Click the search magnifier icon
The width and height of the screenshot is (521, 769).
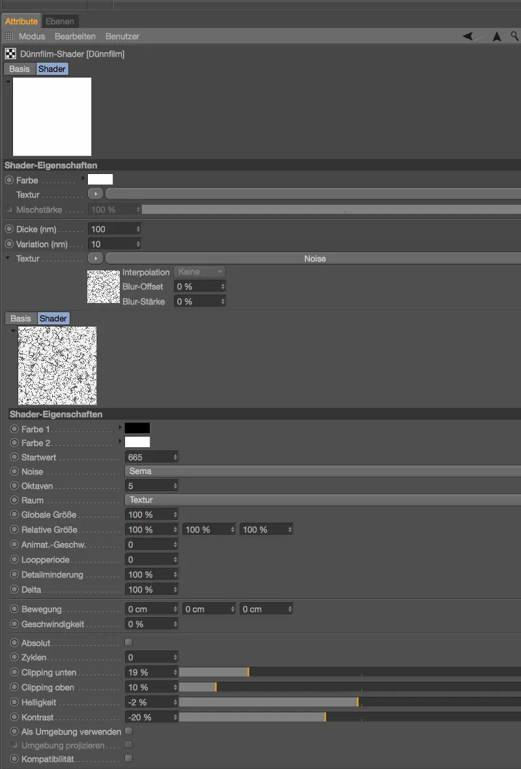514,36
